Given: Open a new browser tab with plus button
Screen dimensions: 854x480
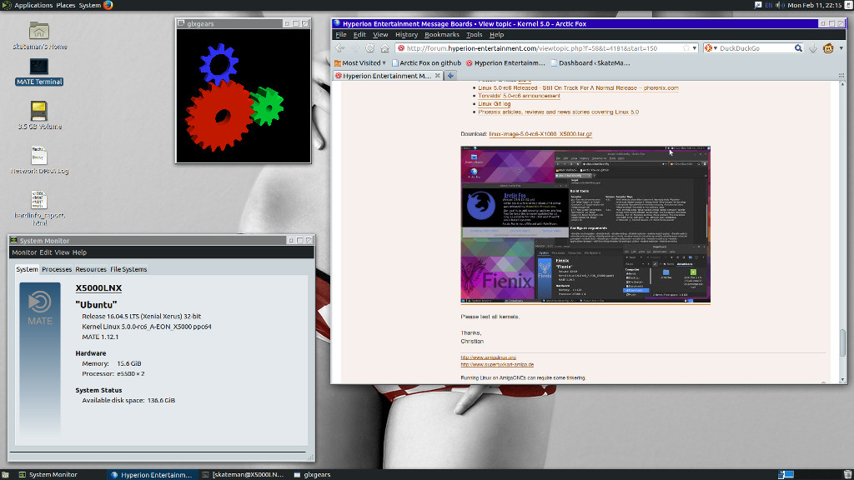Looking at the screenshot, I should point(450,76).
